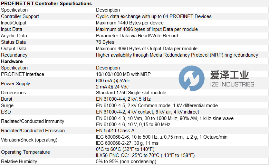
Task: Click the IZE Industries circular logo icon
Action: [x=191, y=78]
